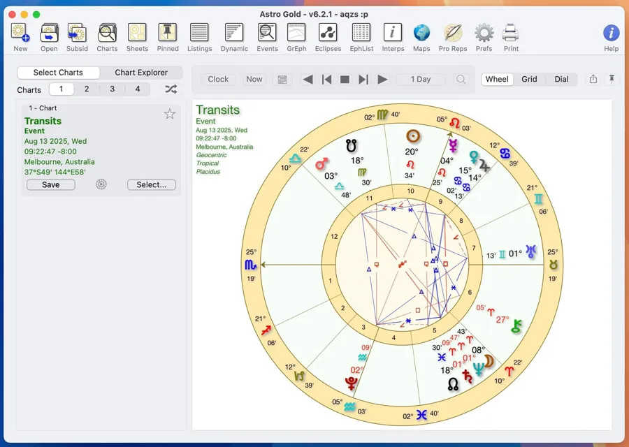
Task: Toggle the favorite star on Transits chart
Action: click(169, 114)
